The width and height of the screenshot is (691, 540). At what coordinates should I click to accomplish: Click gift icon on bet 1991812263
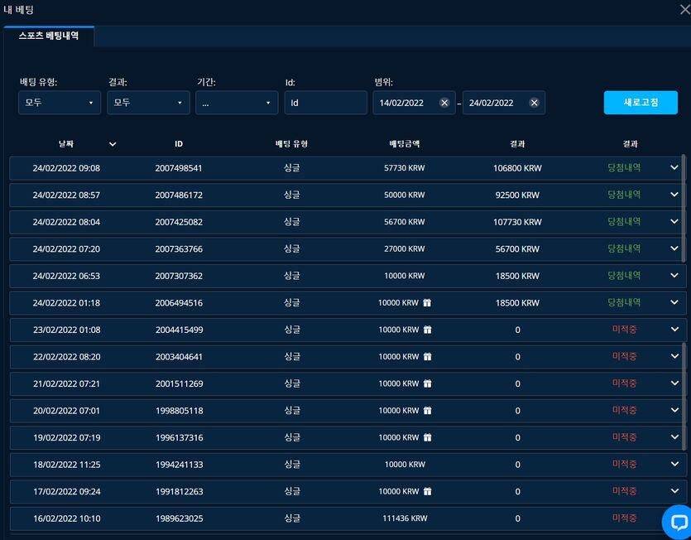tap(428, 491)
